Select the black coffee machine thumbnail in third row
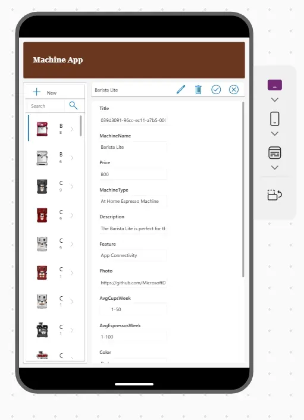This screenshot has width=304, height=420. (x=42, y=186)
